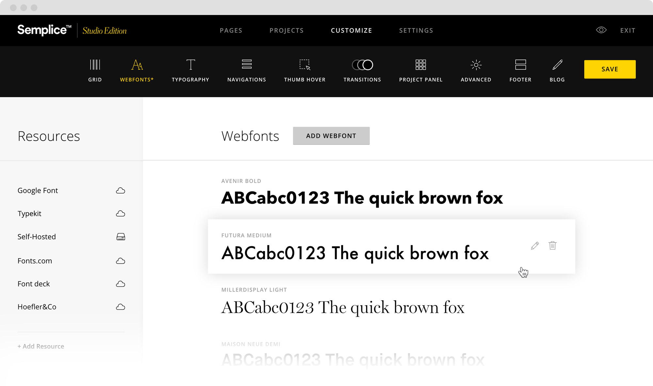Click the cloud icon next to Typekit
Viewport: 653px width, 386px height.
click(x=120, y=213)
